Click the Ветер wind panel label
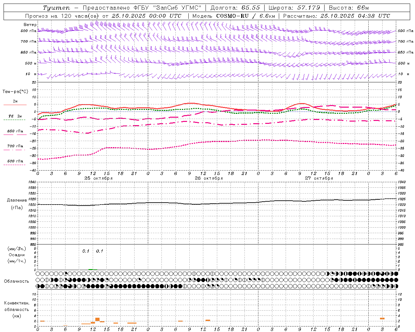The width and height of the screenshot is (415, 332). [30, 25]
